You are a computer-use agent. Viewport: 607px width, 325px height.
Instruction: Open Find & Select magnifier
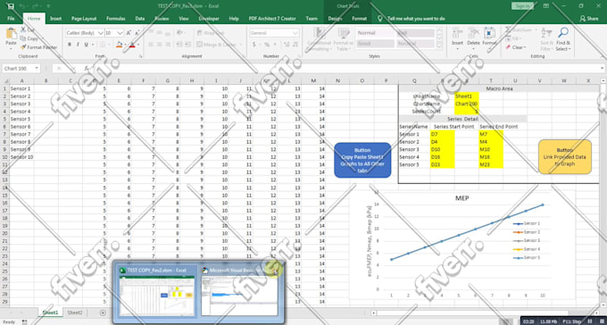(x=563, y=39)
